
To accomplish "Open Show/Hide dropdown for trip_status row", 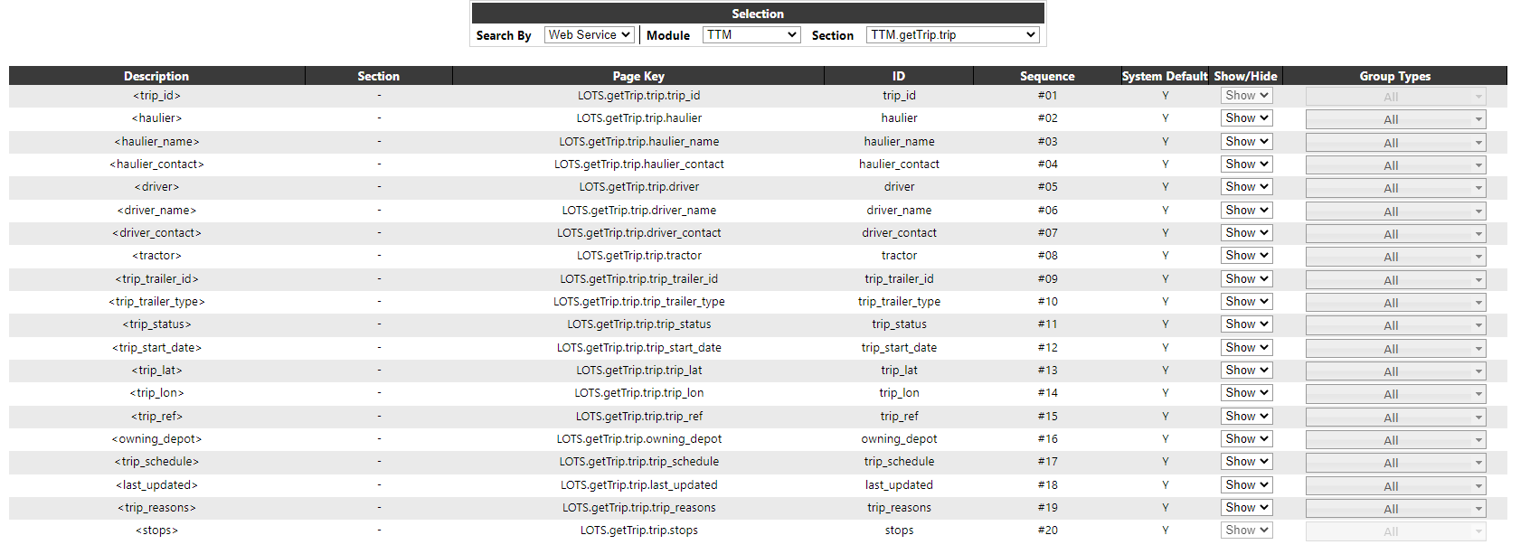I will click(x=1247, y=324).
